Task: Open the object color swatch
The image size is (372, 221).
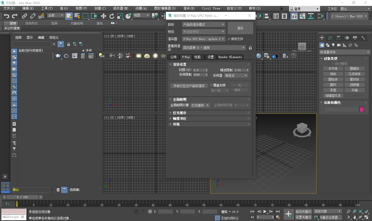Action: 361,109
